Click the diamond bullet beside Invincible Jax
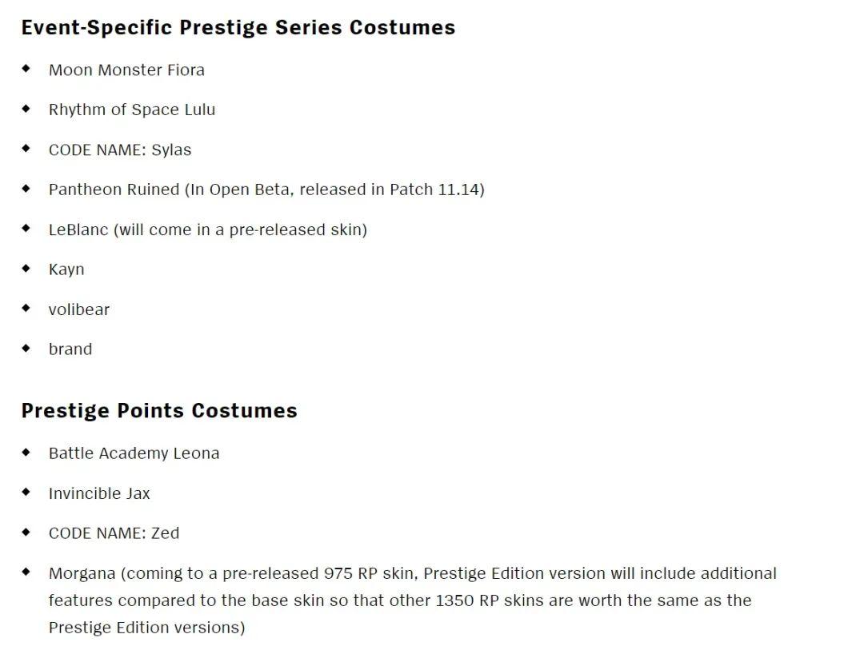 (x=26, y=492)
